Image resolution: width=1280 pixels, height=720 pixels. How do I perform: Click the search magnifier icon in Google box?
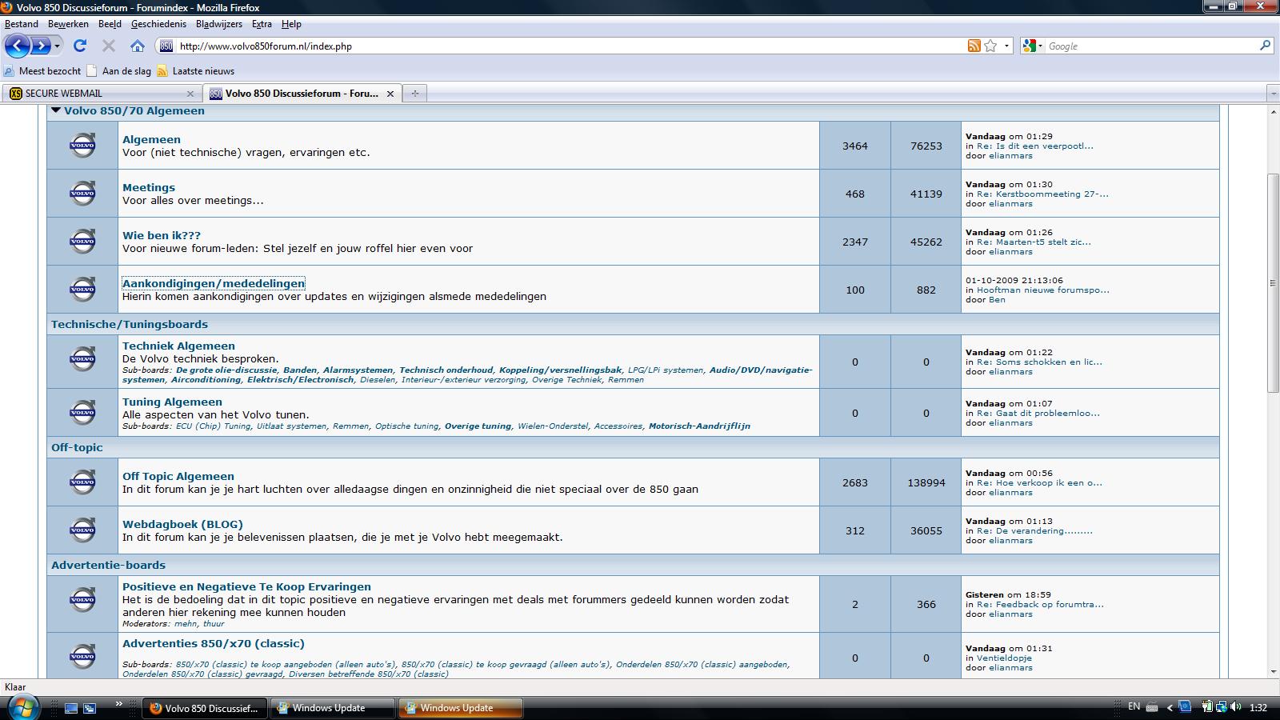point(1265,46)
